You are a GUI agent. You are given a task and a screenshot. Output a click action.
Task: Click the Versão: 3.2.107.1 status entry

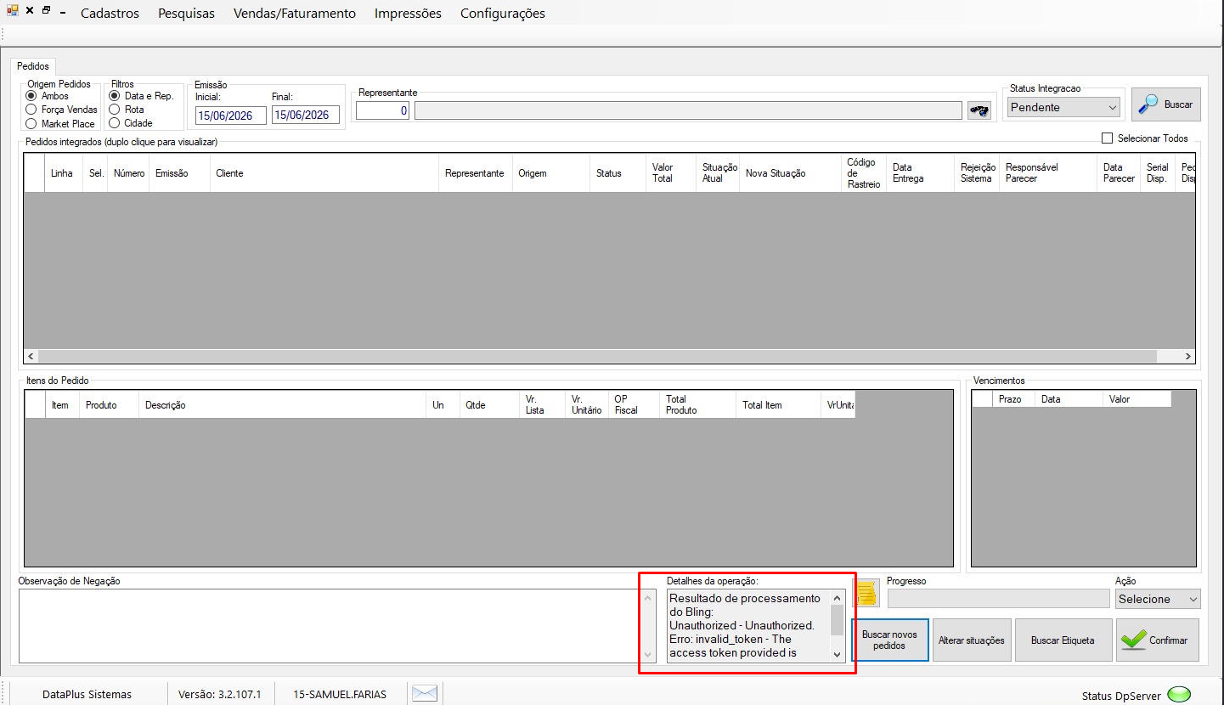point(220,695)
